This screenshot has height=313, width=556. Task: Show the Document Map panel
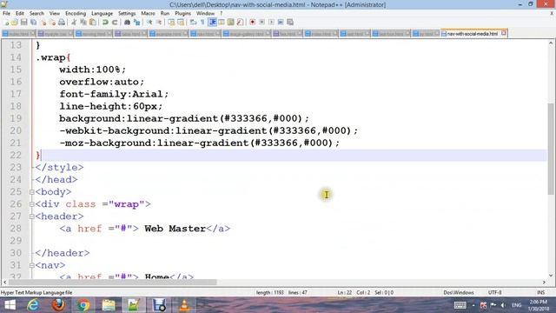[x=230, y=22]
